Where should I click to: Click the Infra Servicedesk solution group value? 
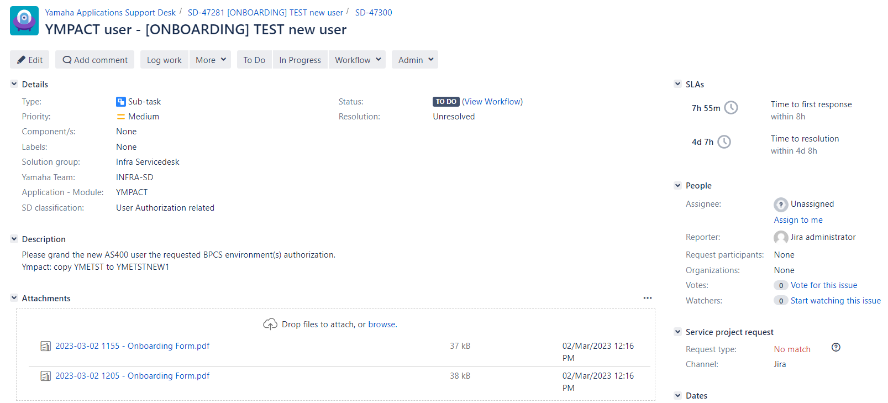148,162
